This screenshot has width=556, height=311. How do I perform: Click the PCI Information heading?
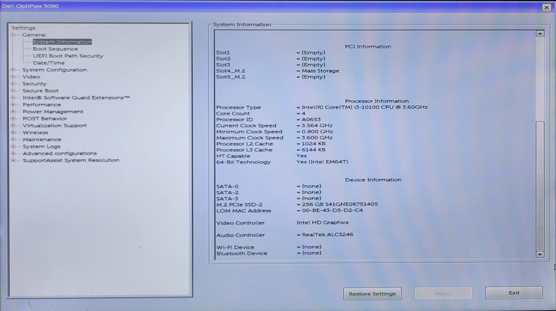tap(368, 47)
